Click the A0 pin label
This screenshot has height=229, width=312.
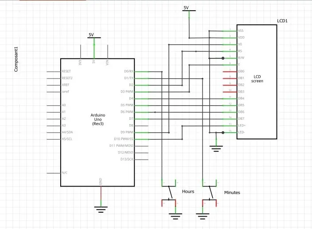coord(64,105)
